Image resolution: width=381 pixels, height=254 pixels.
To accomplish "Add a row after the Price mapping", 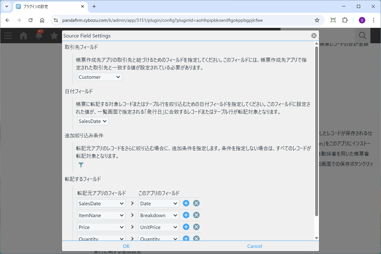I will pos(186,227).
